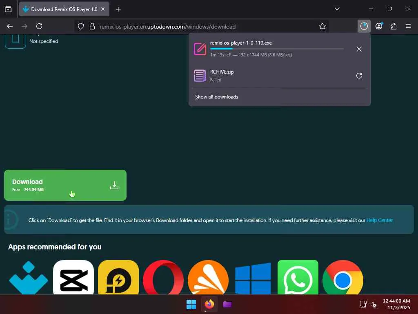The image size is (418, 314).
Task: Click the Apps recommended for you heading
Action: coord(55,247)
